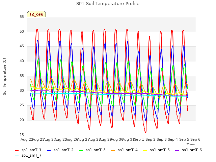The width and height of the screenshot is (216, 162).
Task: Toggle the sp1_smT_4 legend entry
Action: point(124,150)
